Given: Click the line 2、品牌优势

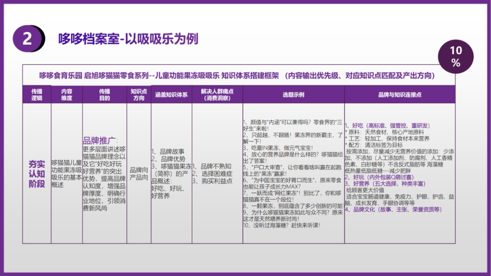Looking at the screenshot, I should pyautogui.click(x=169, y=159).
